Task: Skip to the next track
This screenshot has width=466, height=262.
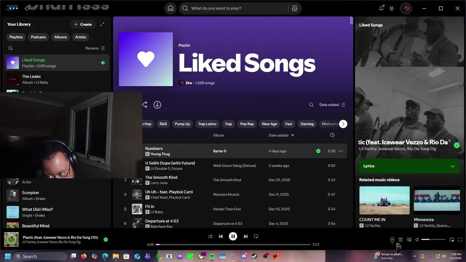Action: tap(245, 237)
